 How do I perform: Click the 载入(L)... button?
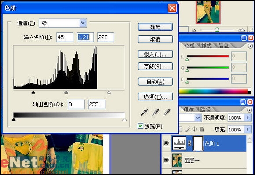(x=155, y=54)
